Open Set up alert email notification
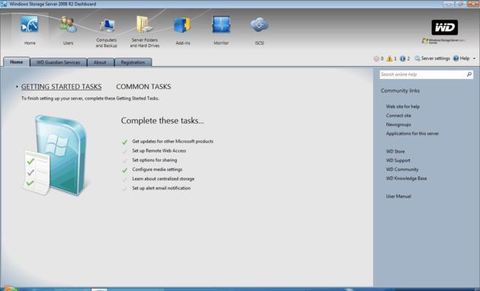 click(162, 188)
